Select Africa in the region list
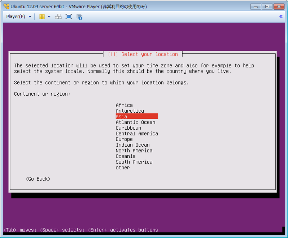 coord(124,105)
